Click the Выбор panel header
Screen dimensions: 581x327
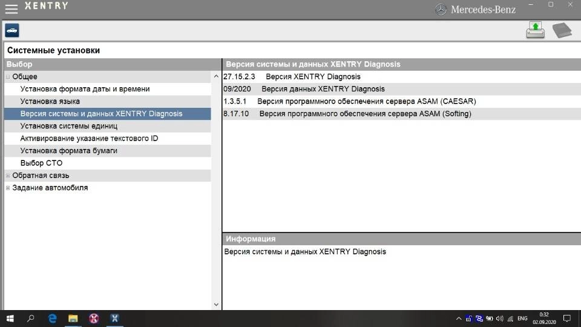point(113,64)
